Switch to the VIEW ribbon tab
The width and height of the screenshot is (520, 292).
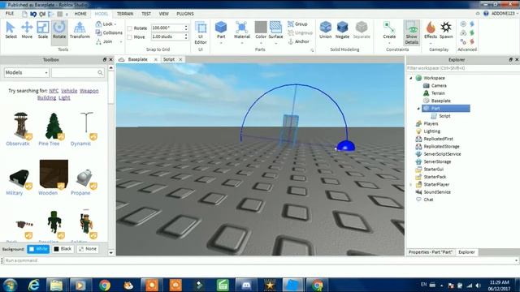click(x=164, y=14)
